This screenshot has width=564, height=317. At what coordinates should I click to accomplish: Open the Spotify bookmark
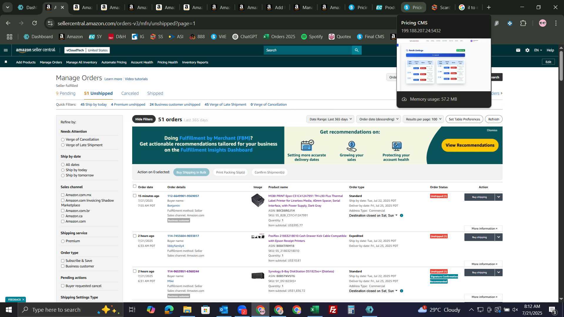pos(312,37)
